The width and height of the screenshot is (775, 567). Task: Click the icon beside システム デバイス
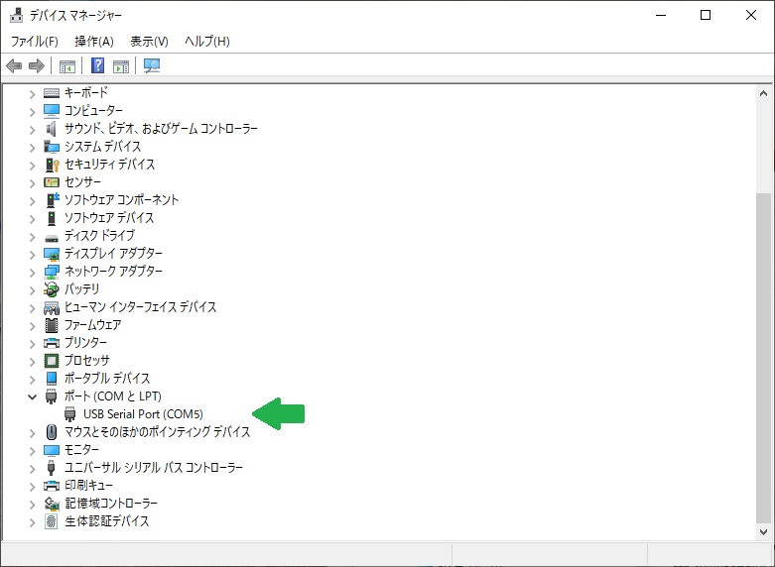coord(52,147)
